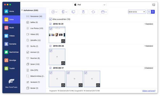Click the Orte location pin icon
Image resolution: width=160 pixels, height=96 pixels.
pyautogui.click(x=28, y=70)
